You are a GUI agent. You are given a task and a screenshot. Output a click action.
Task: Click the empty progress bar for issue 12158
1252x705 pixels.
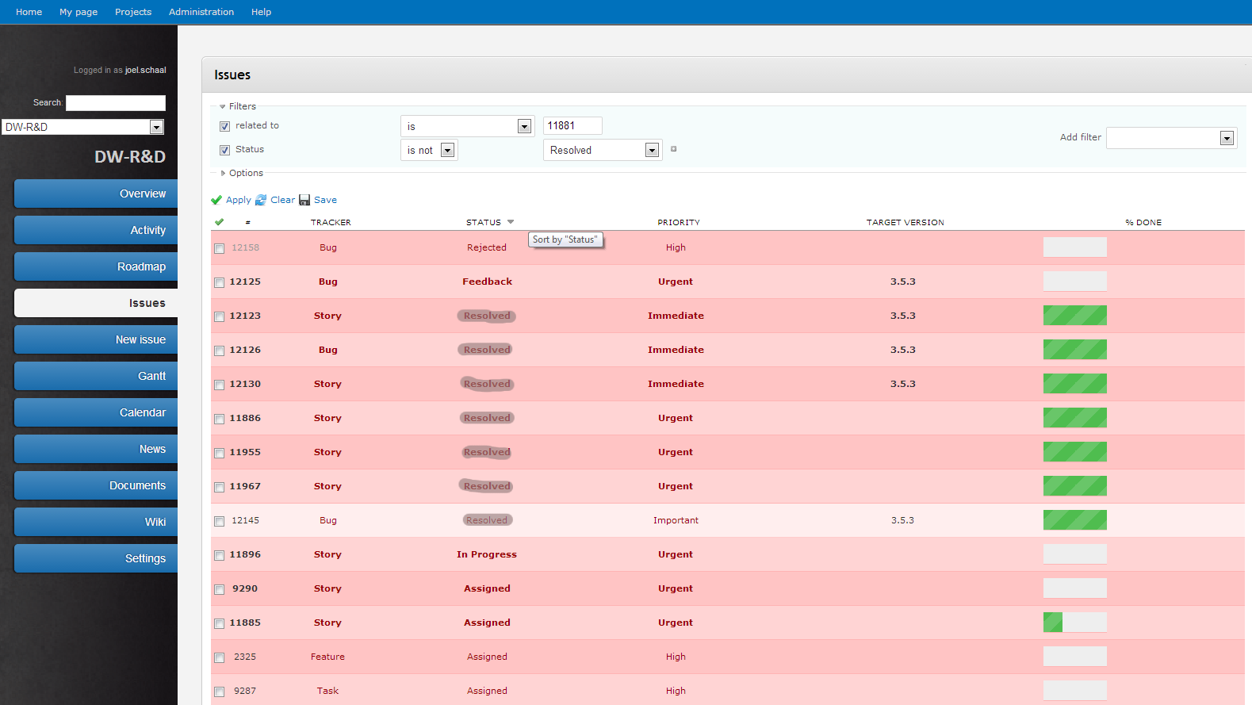point(1075,247)
